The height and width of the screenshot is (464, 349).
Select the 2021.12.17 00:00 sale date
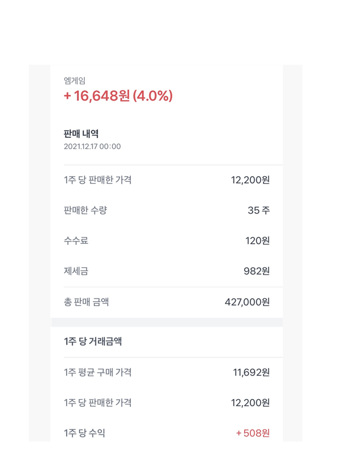pos(92,147)
